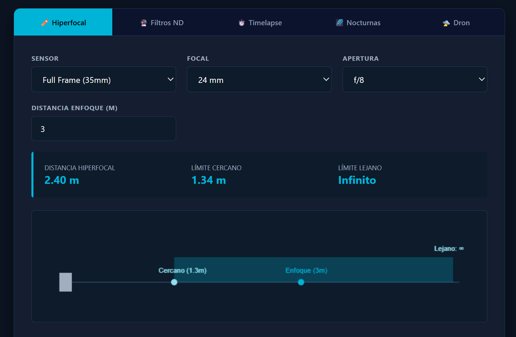Click the Enfoque (3m) diagram label

pyautogui.click(x=306, y=270)
